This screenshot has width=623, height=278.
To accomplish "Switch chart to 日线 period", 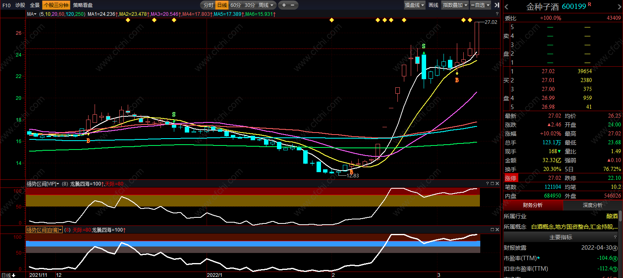I will coord(222,5).
